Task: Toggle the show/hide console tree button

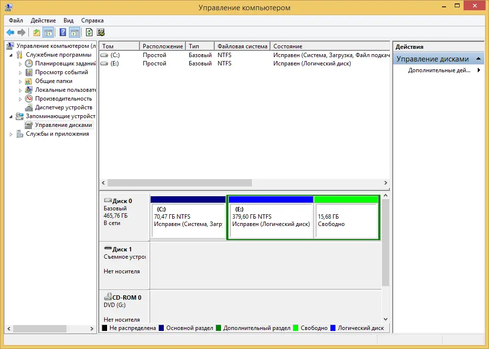Action: coord(48,33)
